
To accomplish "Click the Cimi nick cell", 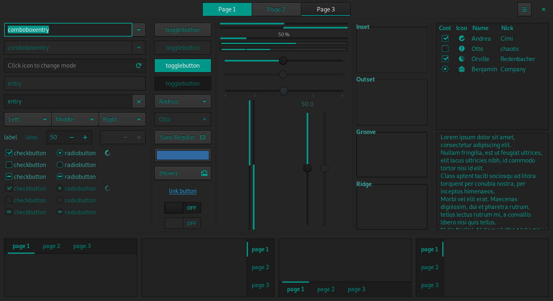I will (x=507, y=39).
